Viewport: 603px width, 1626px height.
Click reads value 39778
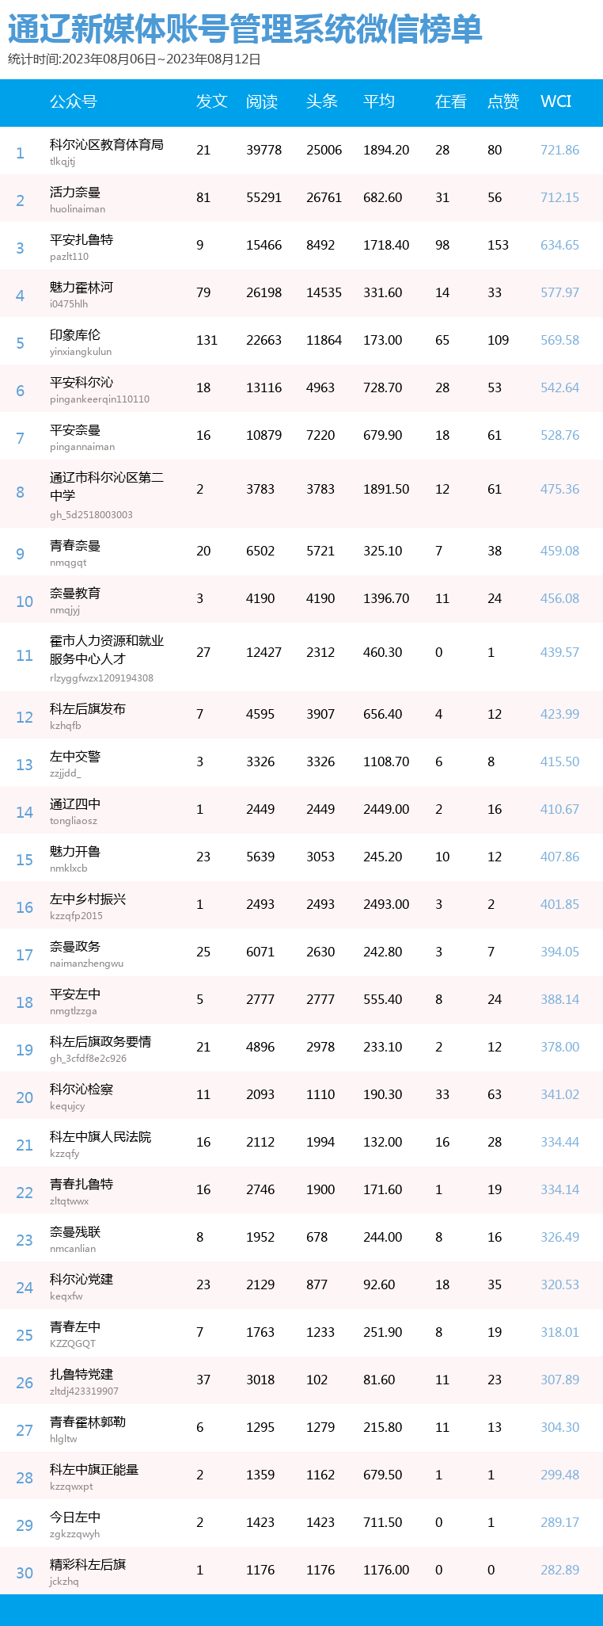(x=264, y=150)
